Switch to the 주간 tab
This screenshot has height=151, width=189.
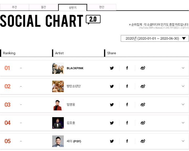(x=14, y=7)
